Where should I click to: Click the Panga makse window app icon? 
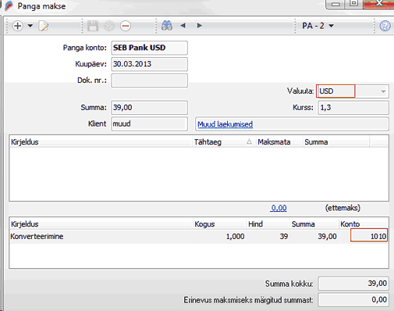click(9, 5)
